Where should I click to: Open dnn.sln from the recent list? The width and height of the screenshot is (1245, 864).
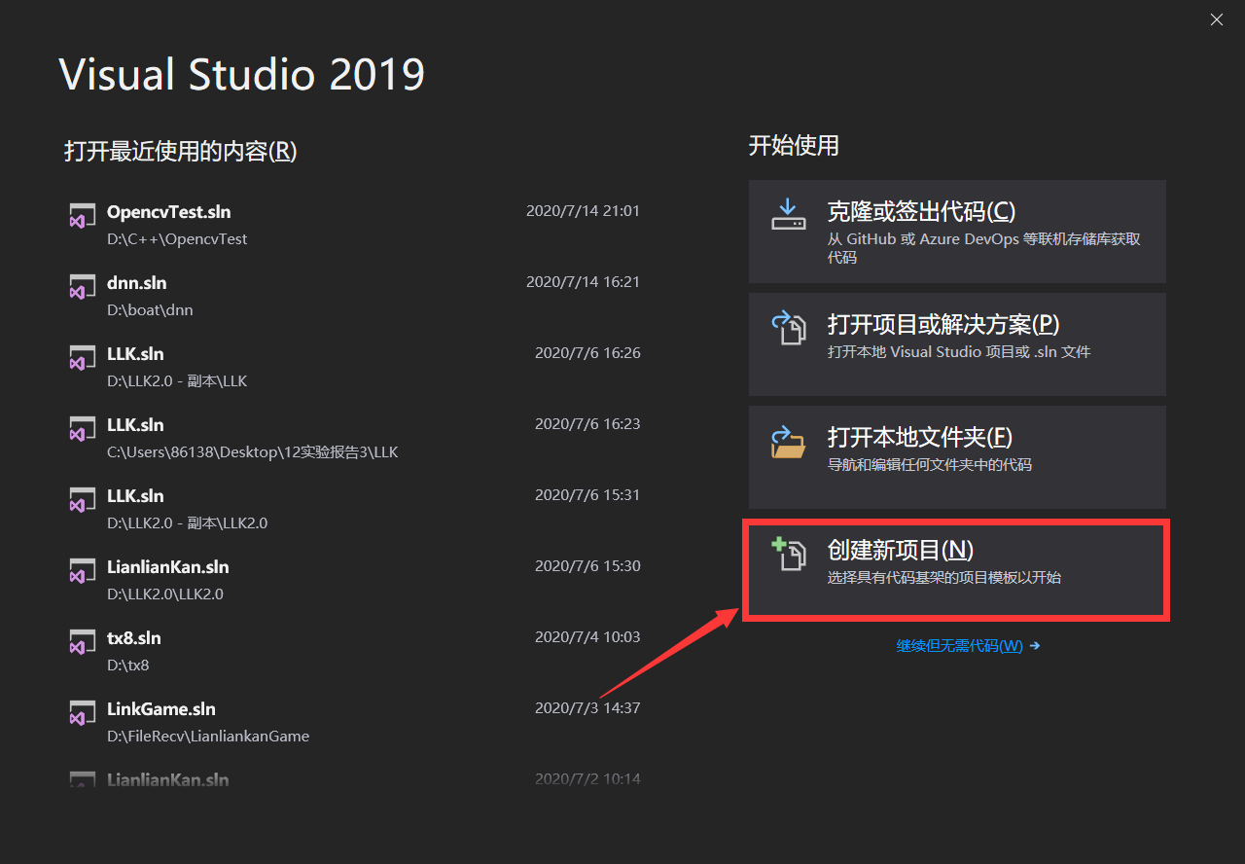(137, 283)
